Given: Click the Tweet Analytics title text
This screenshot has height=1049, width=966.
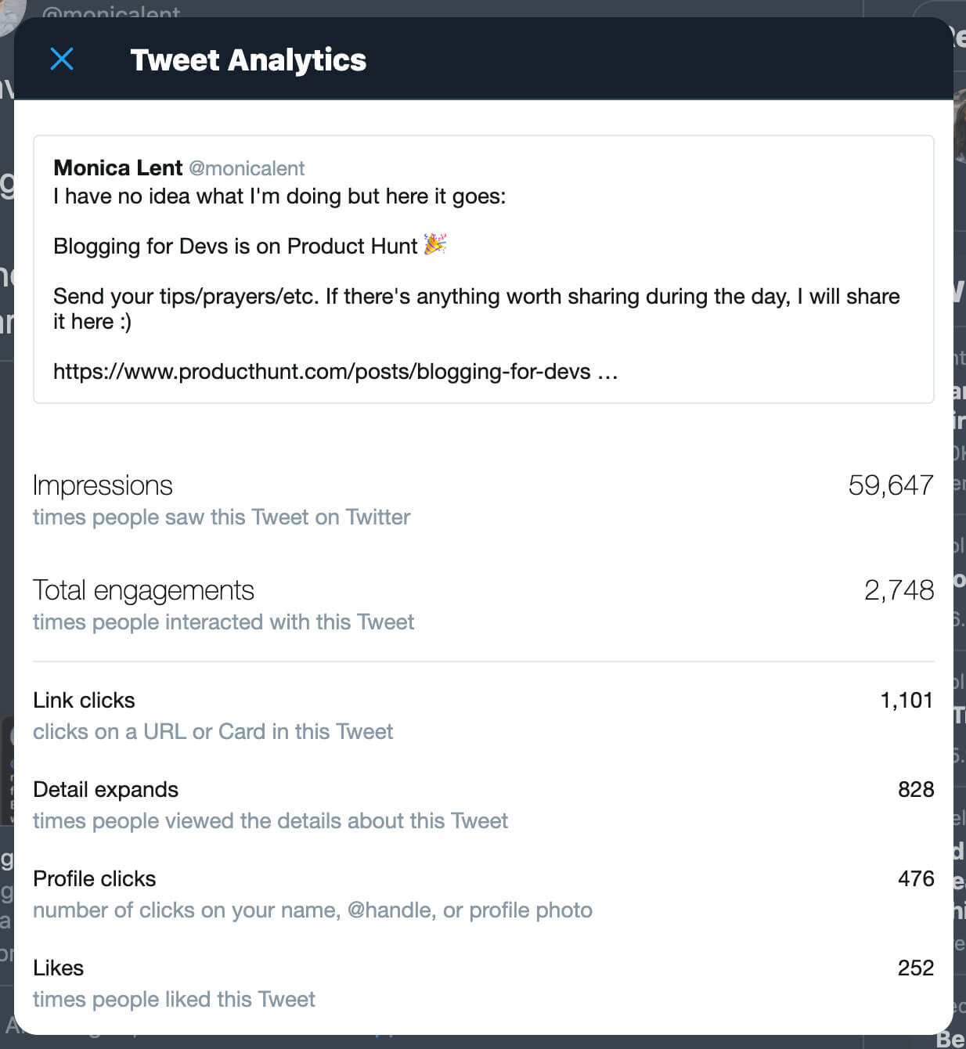Looking at the screenshot, I should [x=248, y=59].
